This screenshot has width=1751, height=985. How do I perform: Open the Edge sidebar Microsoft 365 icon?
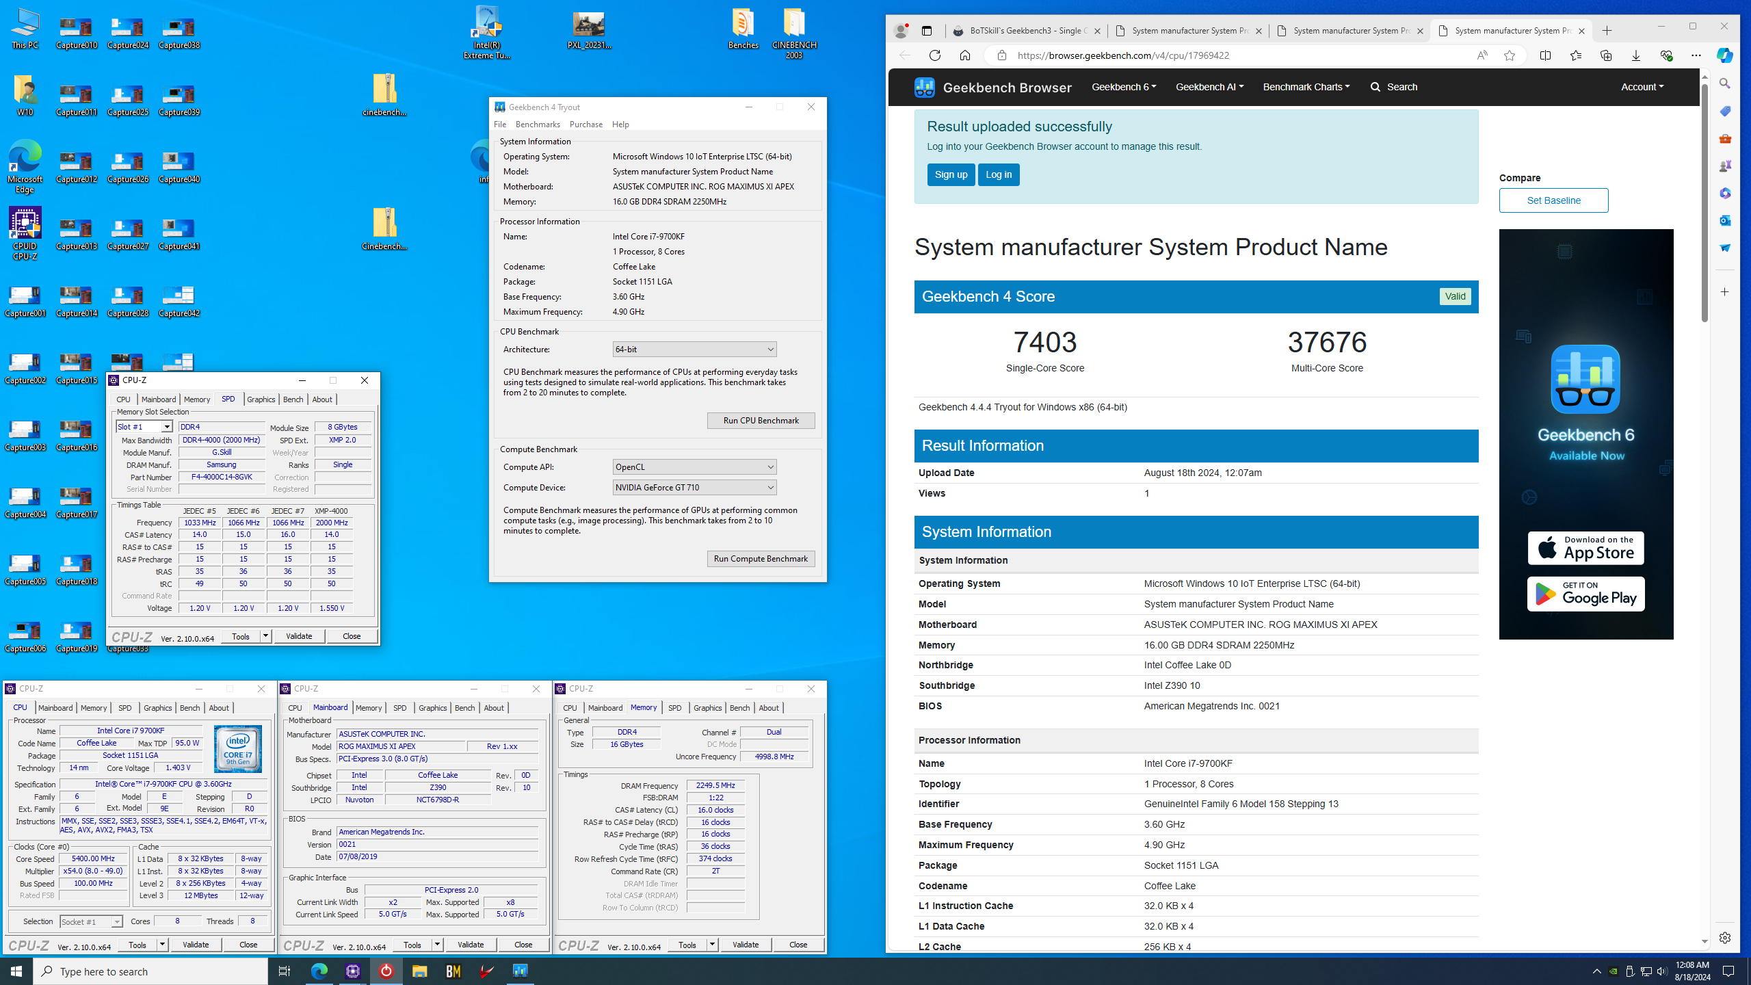pos(1724,193)
